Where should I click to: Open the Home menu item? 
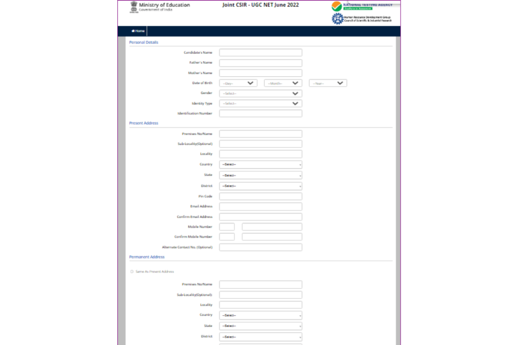pos(138,31)
